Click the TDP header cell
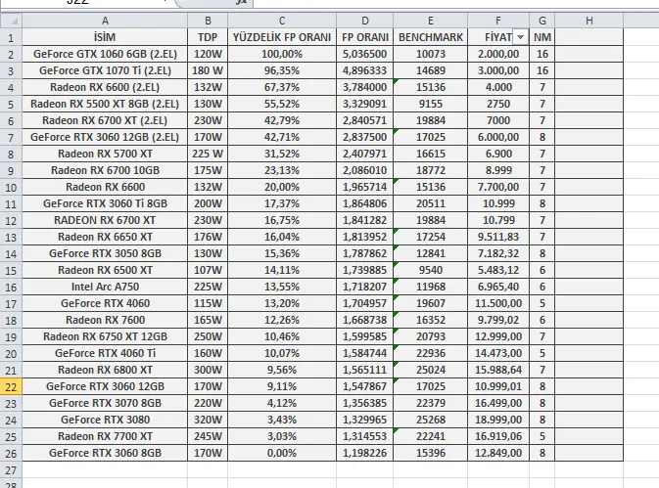The image size is (659, 488). tap(208, 37)
